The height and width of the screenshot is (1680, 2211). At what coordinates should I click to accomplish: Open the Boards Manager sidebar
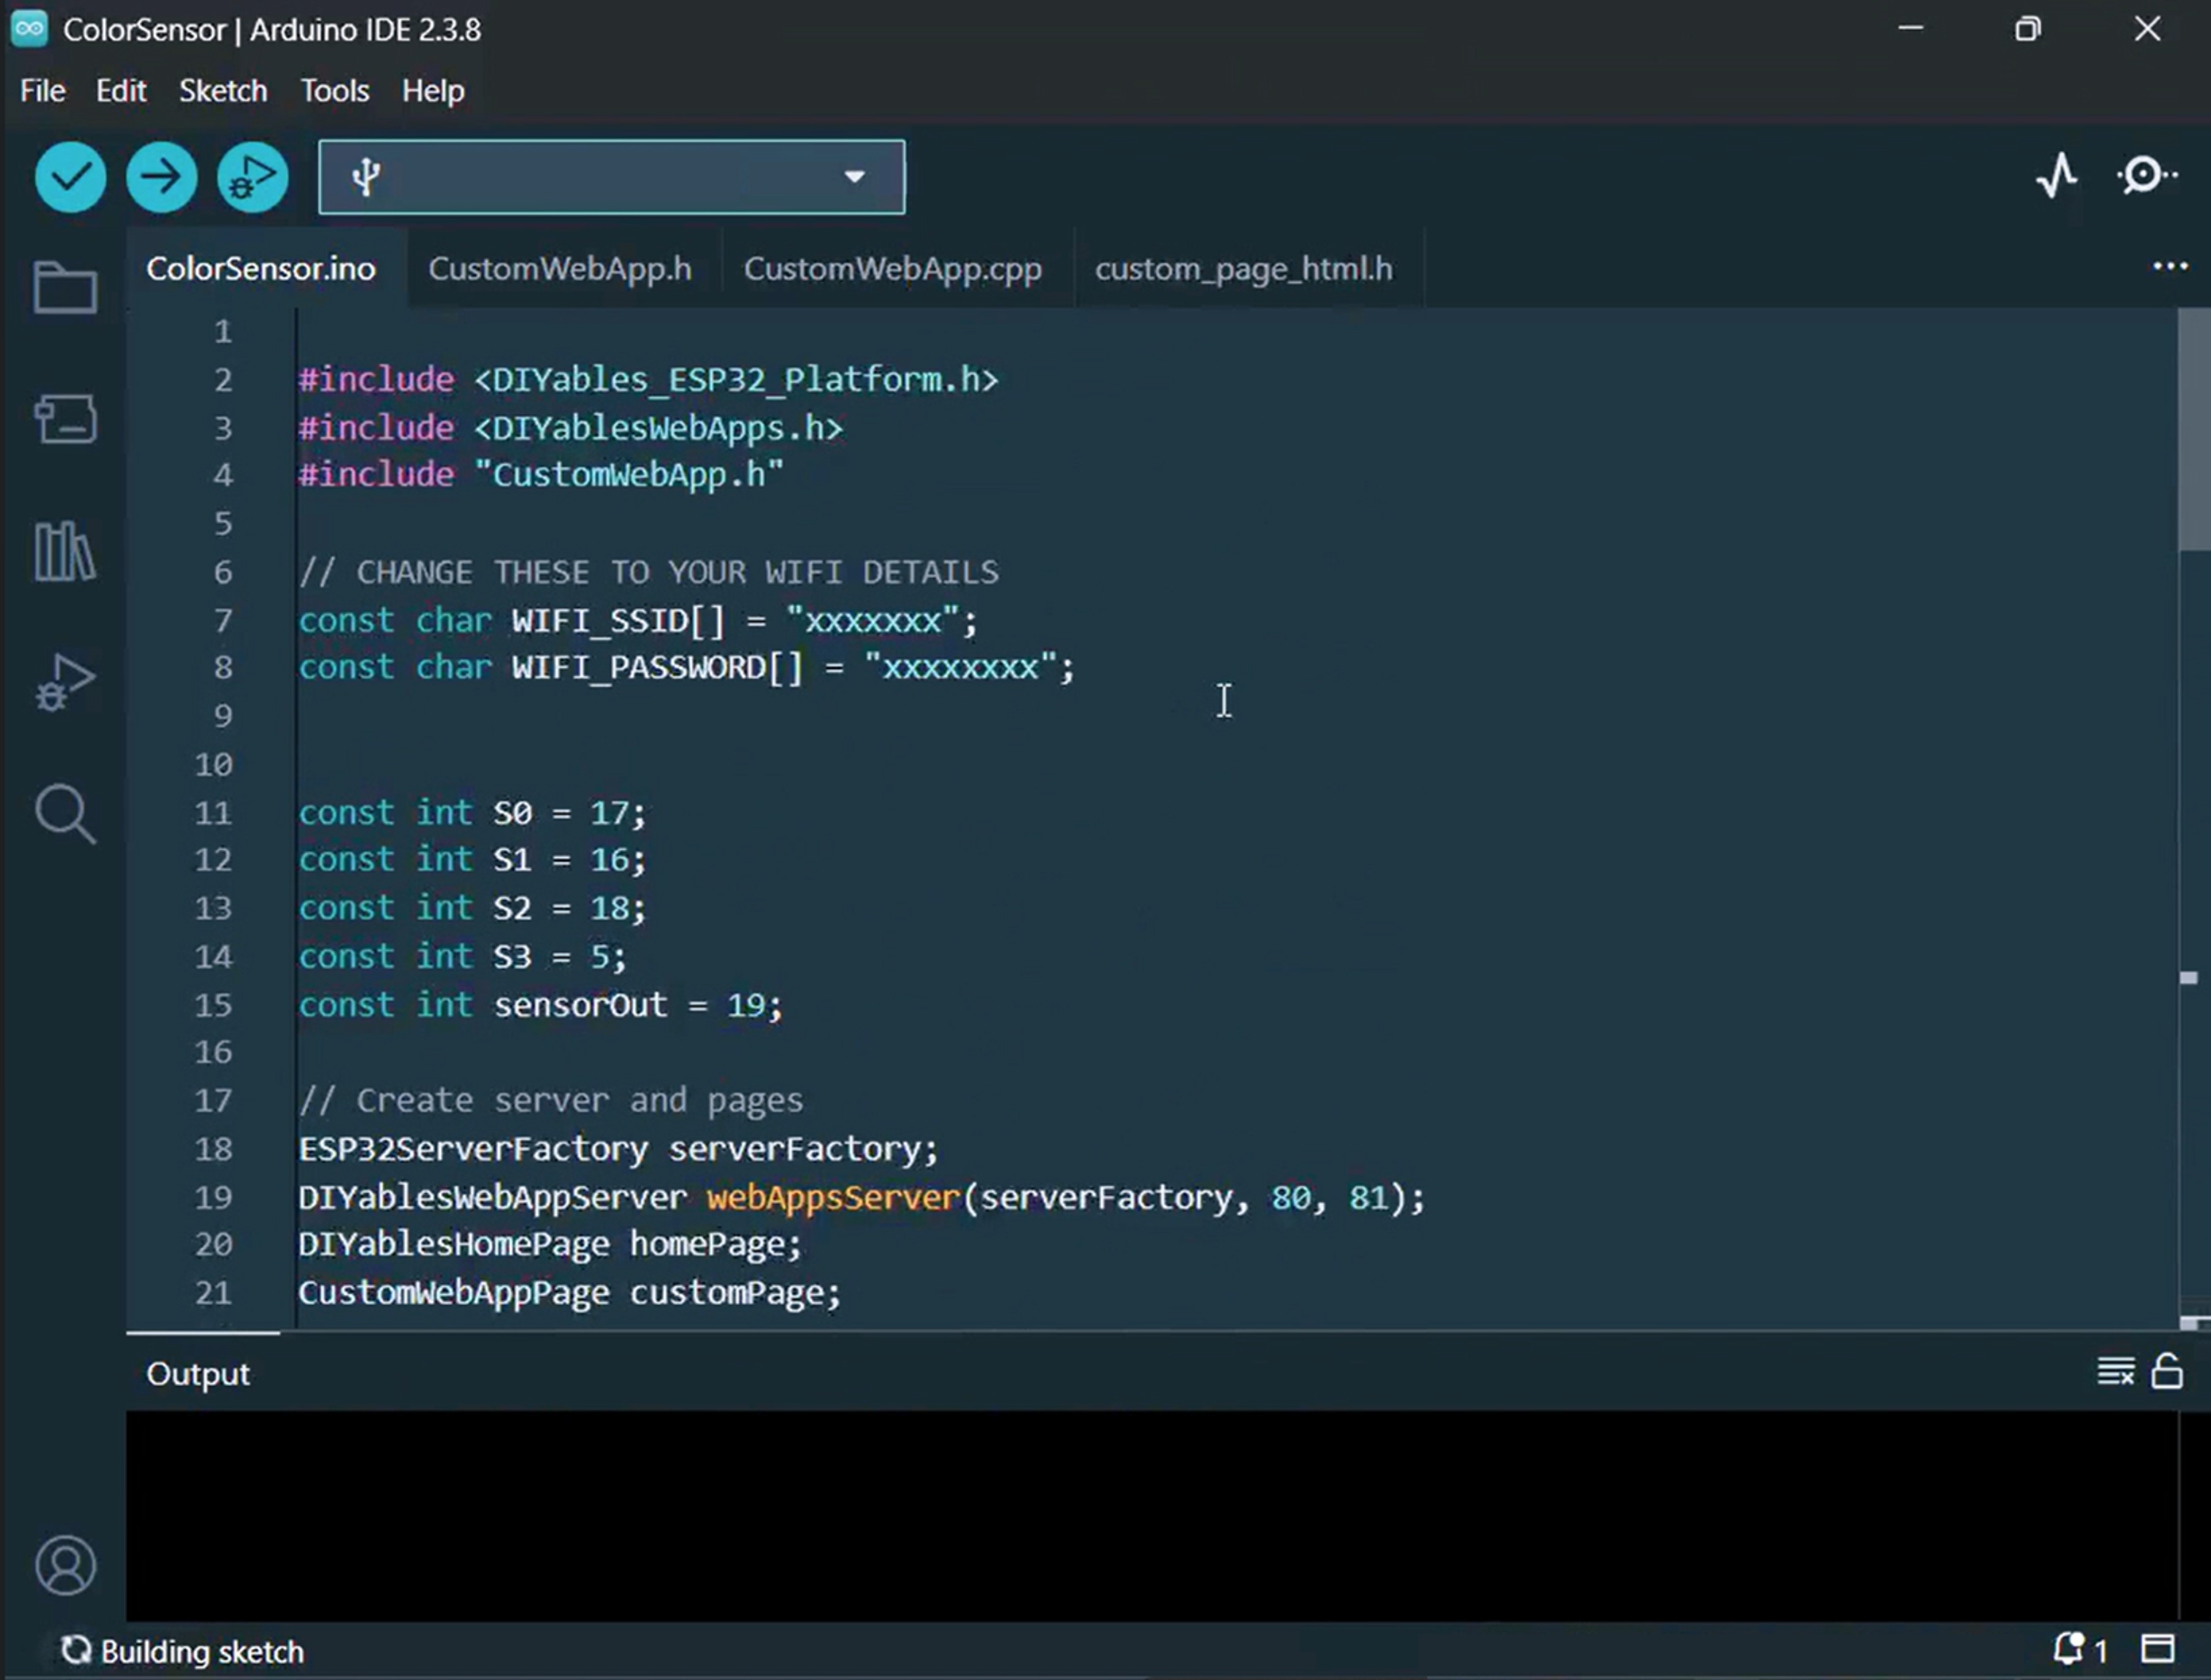65,418
